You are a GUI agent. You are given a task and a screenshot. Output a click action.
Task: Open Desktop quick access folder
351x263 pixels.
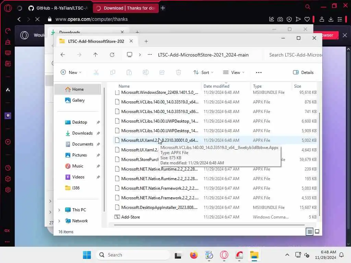click(78, 122)
